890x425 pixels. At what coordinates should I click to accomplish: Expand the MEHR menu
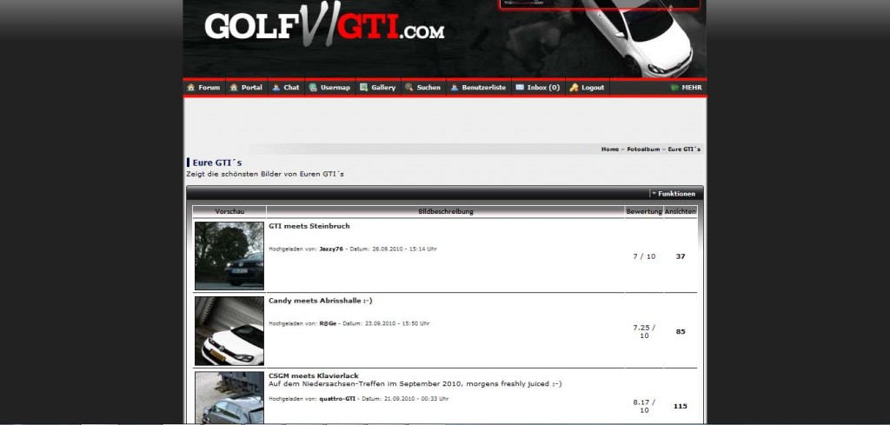(x=686, y=88)
